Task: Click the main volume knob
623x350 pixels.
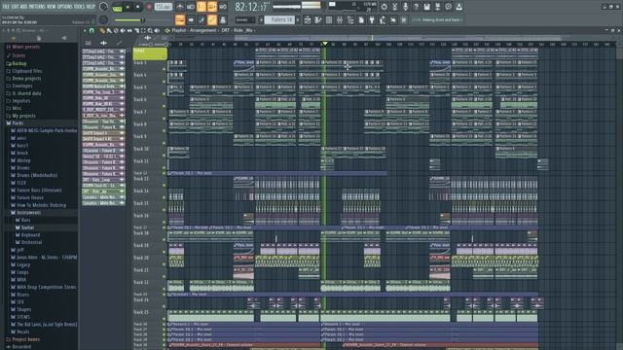Action: tap(103, 7)
